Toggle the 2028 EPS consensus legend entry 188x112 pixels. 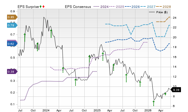coord(163,7)
